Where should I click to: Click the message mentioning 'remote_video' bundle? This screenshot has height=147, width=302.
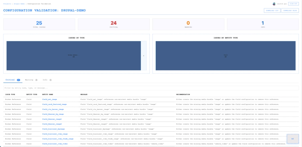[x=122, y=144]
